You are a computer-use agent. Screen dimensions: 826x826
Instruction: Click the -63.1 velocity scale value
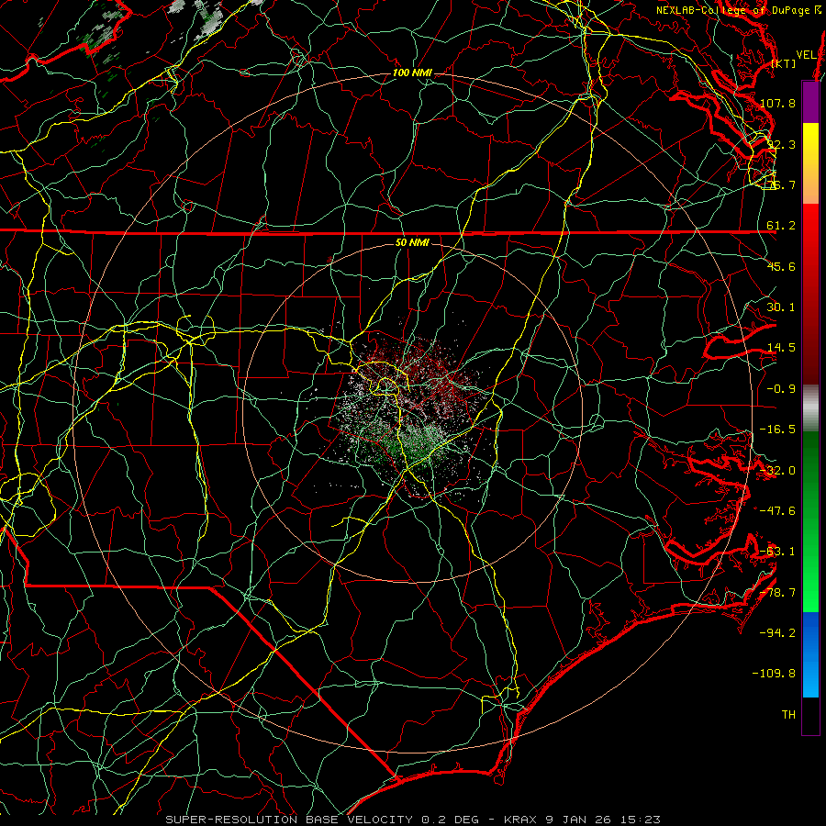point(777,552)
